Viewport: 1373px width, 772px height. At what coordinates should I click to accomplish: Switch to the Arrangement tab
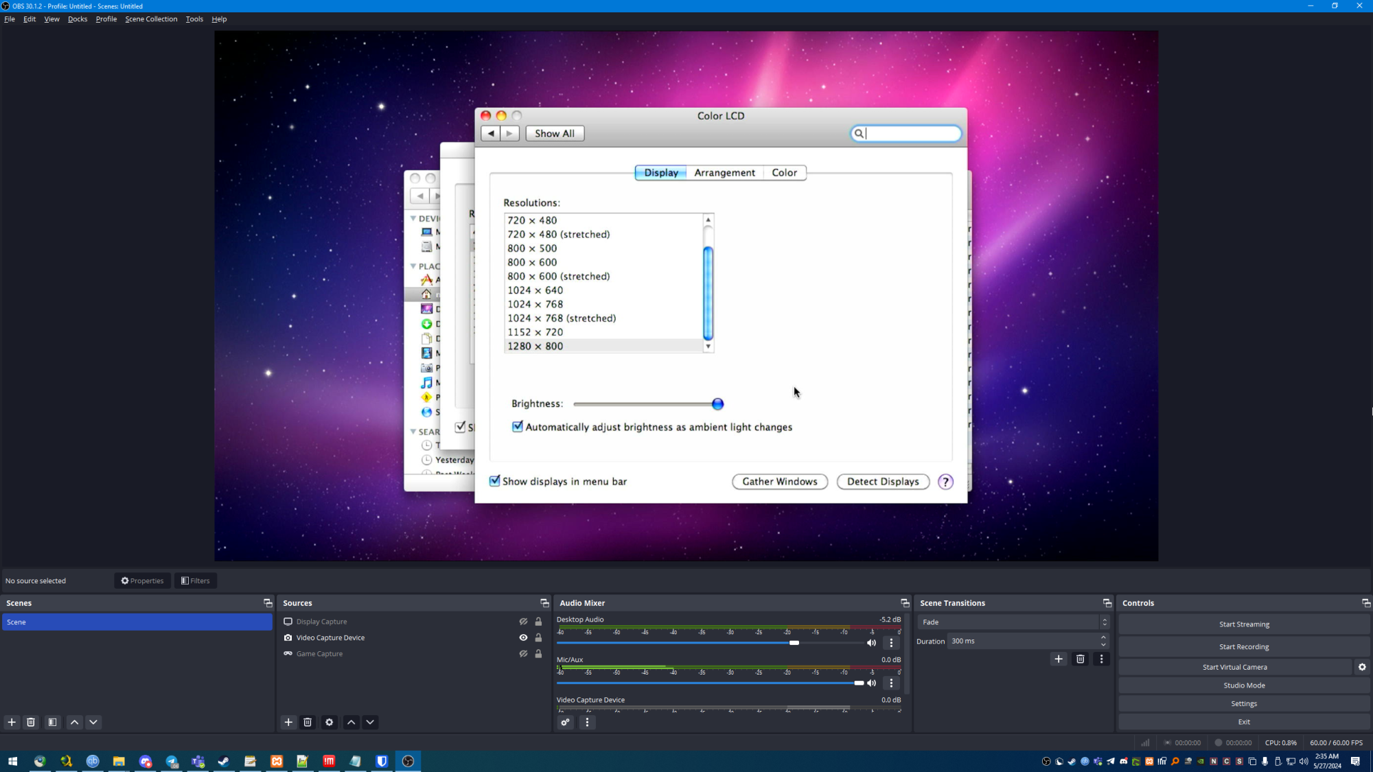click(x=724, y=173)
